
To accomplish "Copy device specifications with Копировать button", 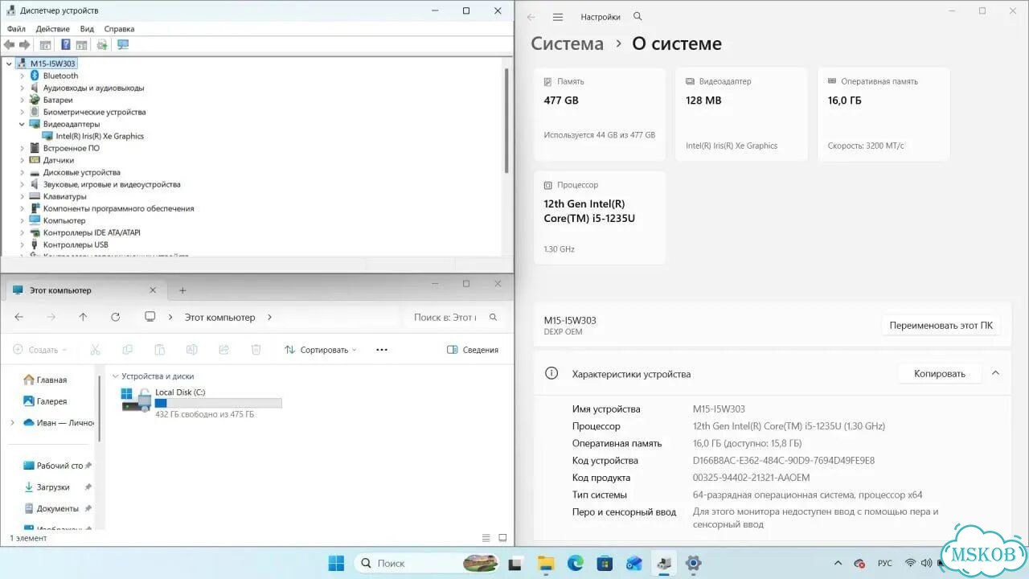I will 939,373.
